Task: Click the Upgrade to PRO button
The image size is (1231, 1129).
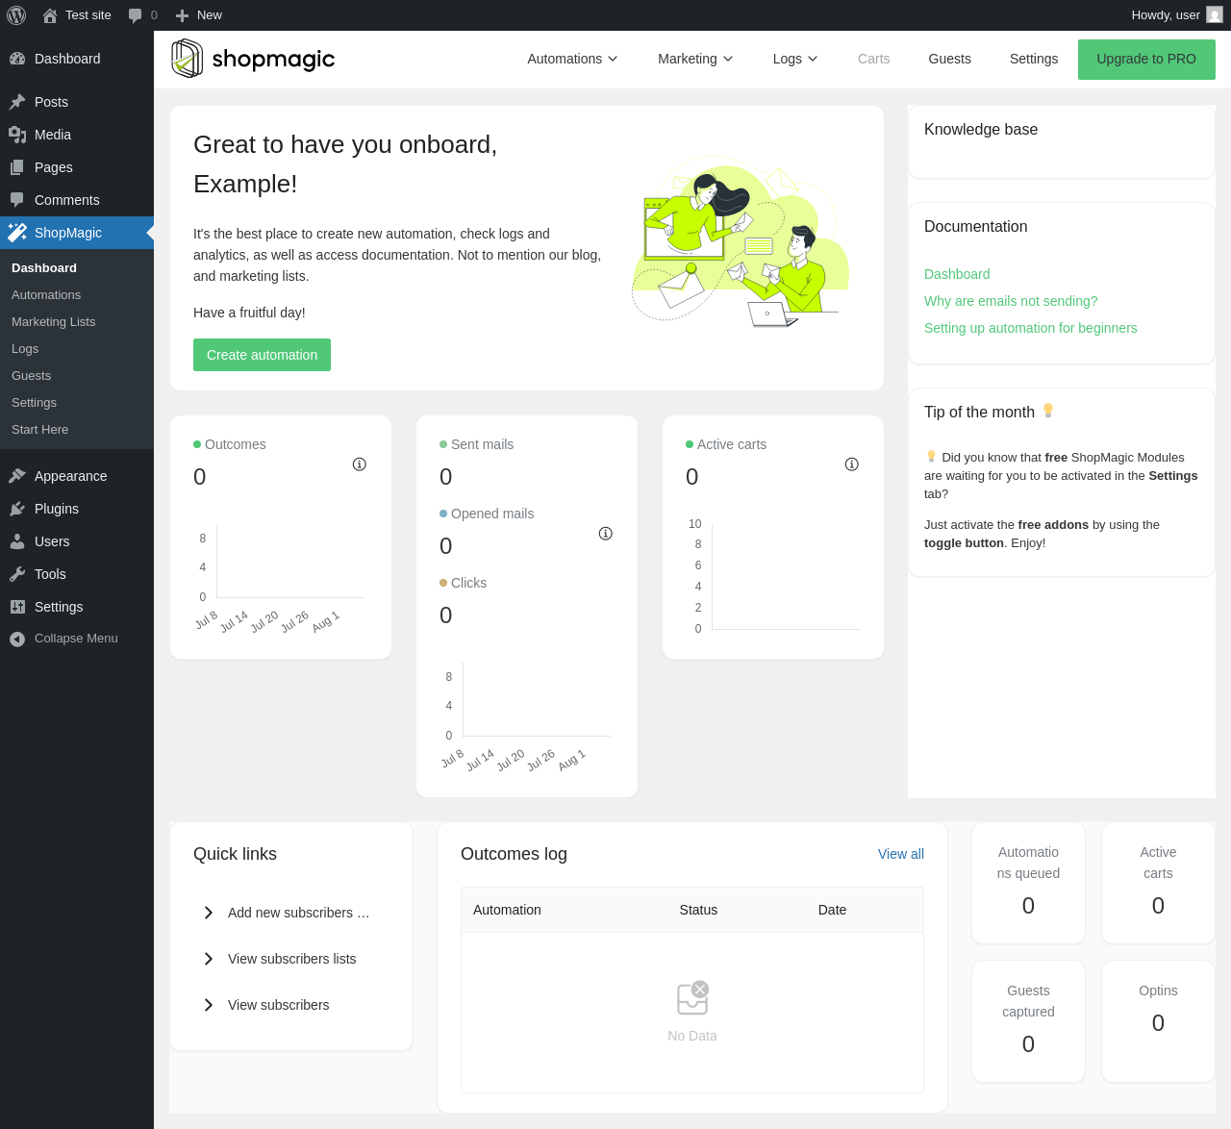Action: coord(1146,60)
